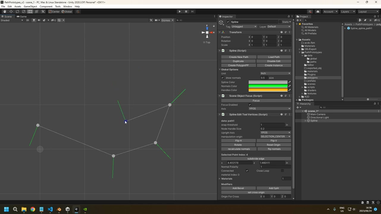Open Gizmos dropdown
Image resolution: width=381 pixels, height=214 pixels.
[x=167, y=20]
